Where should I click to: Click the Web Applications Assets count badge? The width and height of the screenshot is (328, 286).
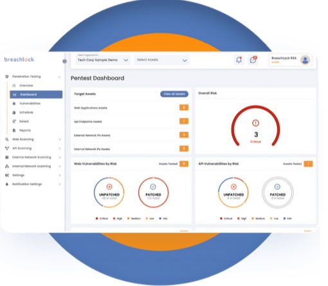coord(184,108)
